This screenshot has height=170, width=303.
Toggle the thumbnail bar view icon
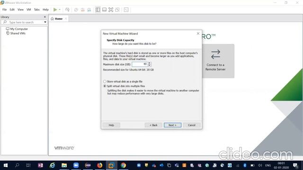[x=104, y=9]
